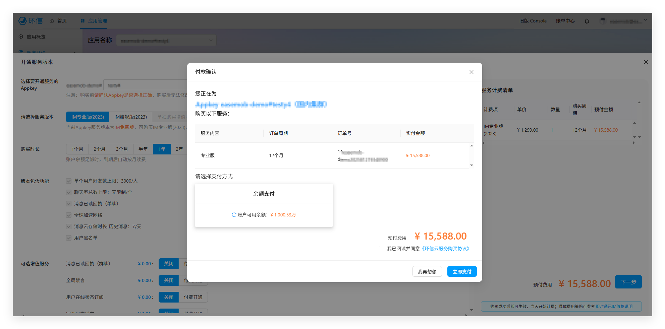Viewport: 665px width, 329px height.
Task: Open the notification bell icon
Action: coord(587,21)
